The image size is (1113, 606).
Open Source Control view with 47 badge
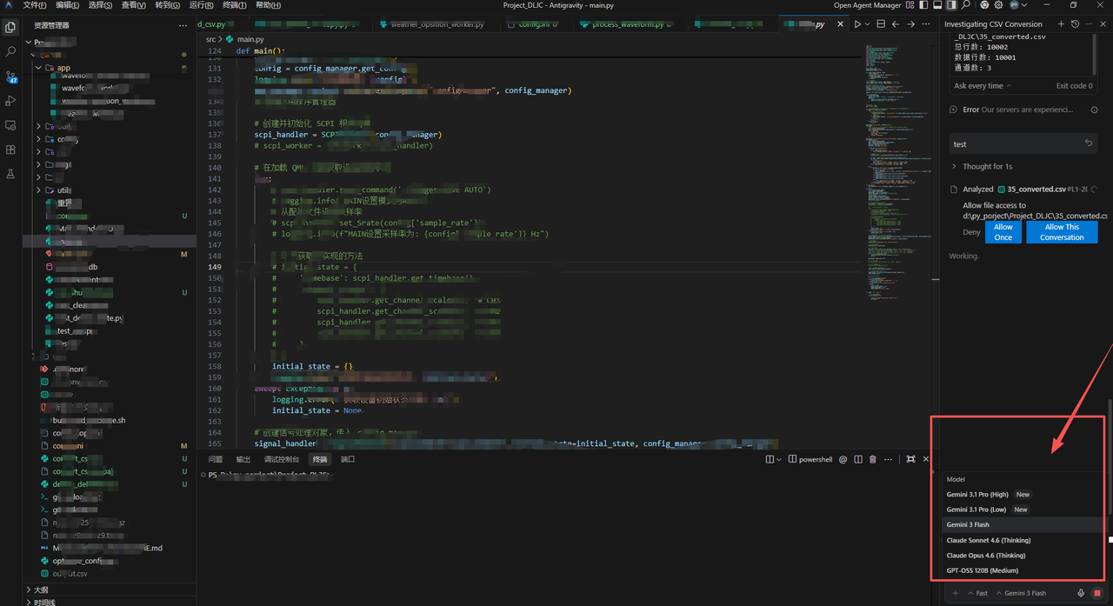tap(10, 77)
